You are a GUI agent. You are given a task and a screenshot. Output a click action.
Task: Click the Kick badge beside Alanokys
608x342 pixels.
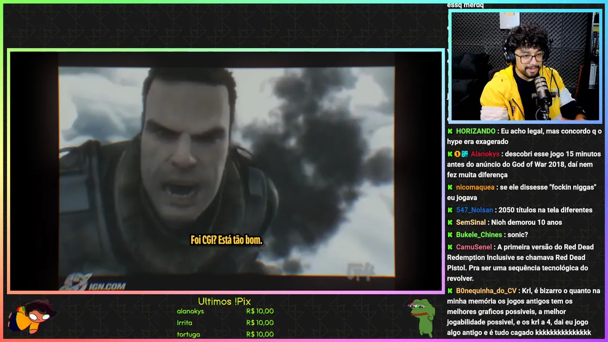pyautogui.click(x=450, y=154)
